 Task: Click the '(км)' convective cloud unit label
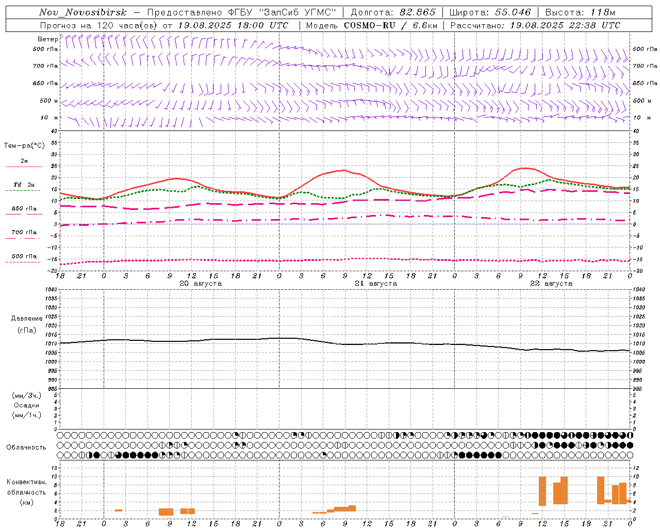[26, 502]
